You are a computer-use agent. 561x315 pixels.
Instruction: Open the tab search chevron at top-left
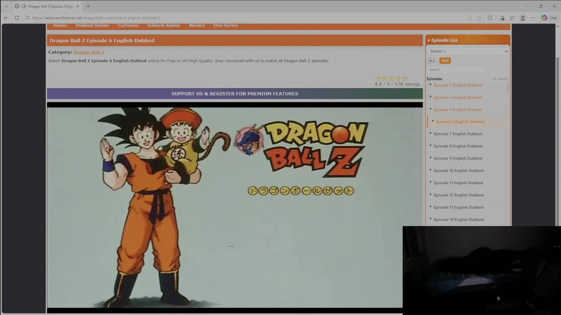click(x=6, y=6)
